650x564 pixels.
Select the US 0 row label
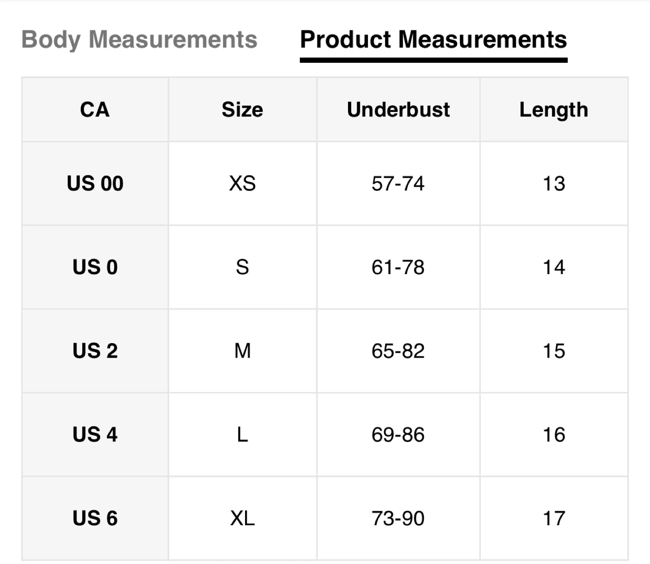pos(95,267)
